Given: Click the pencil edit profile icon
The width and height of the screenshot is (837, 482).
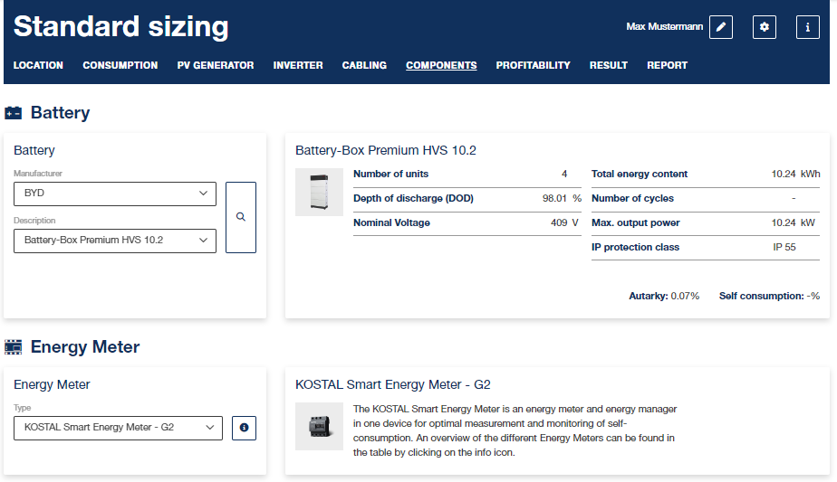Looking at the screenshot, I should click(721, 27).
